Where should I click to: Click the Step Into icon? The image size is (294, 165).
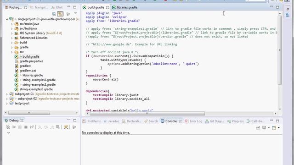click(x=40, y=127)
